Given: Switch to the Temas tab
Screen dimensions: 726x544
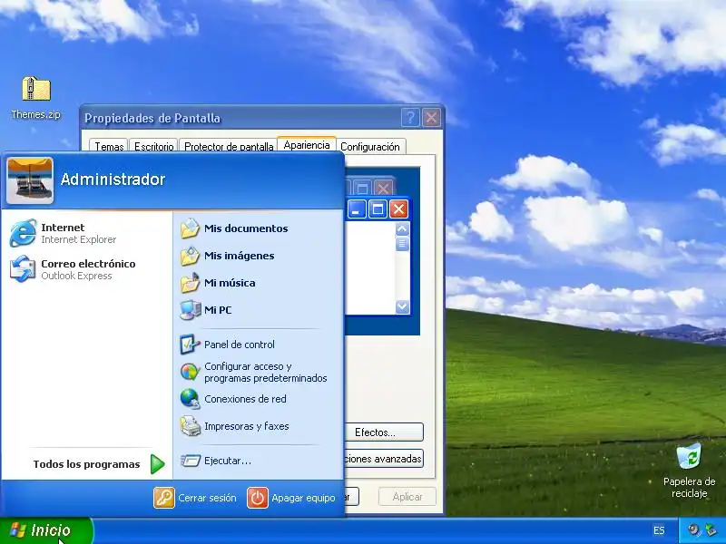Looking at the screenshot, I should point(109,146).
